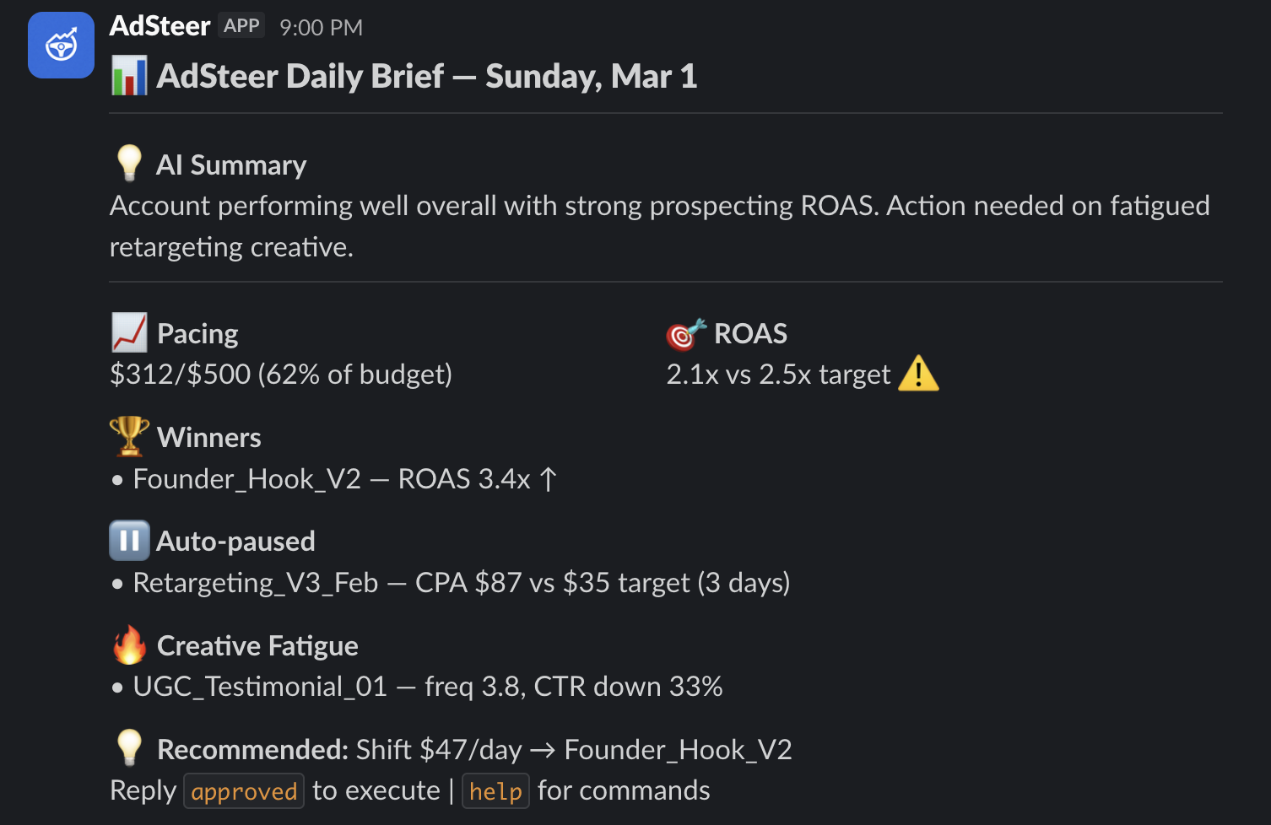Click the dart target icon next to ROAS
The width and height of the screenshot is (1271, 825).
(x=684, y=332)
